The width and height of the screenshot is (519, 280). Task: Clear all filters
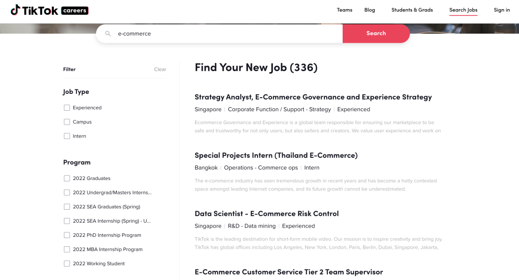[x=160, y=69]
